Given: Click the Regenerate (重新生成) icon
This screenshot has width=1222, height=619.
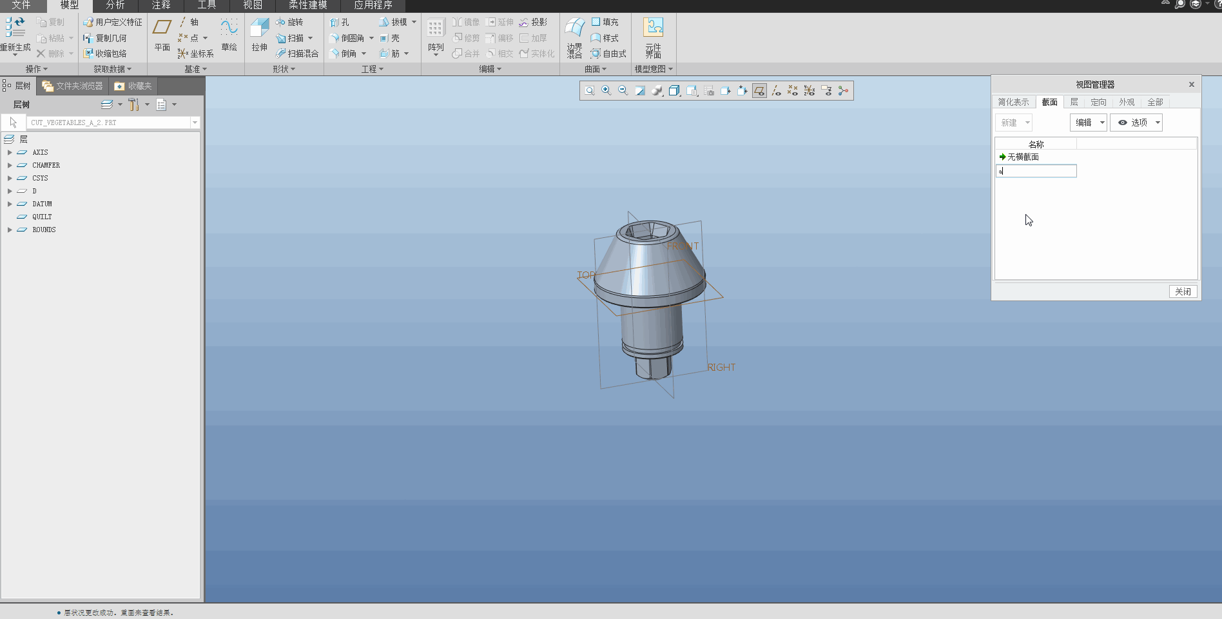Looking at the screenshot, I should click(15, 28).
